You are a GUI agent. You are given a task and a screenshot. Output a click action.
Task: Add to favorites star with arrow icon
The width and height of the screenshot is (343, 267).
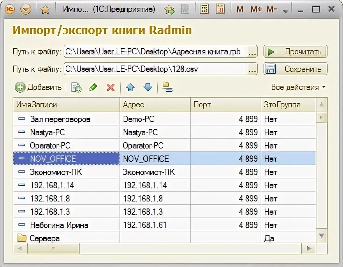[x=169, y=10]
